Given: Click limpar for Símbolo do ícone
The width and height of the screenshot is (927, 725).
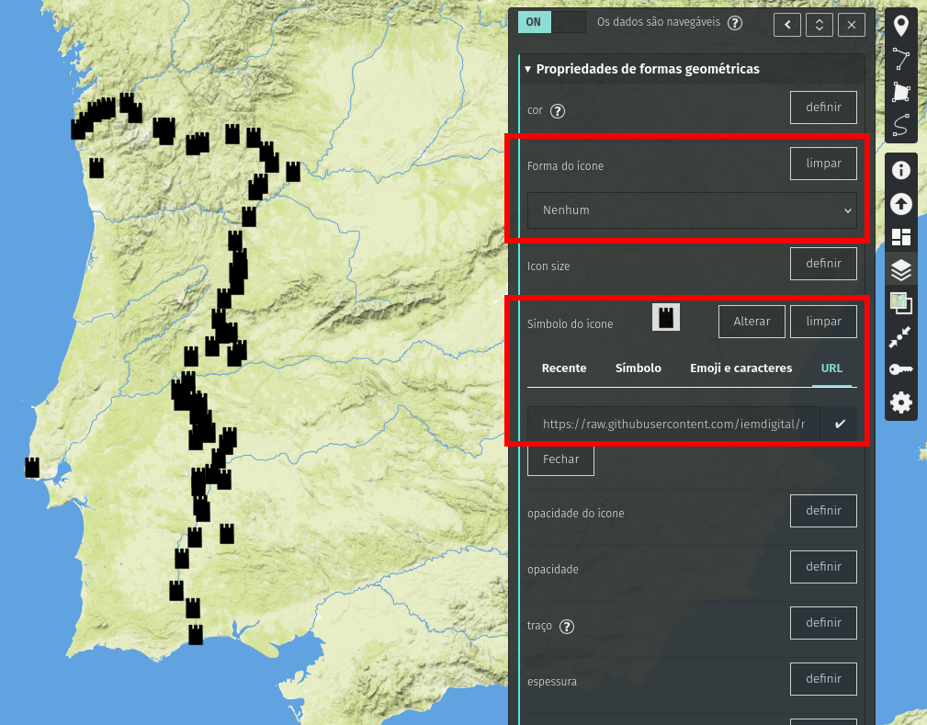Looking at the screenshot, I should (x=823, y=322).
